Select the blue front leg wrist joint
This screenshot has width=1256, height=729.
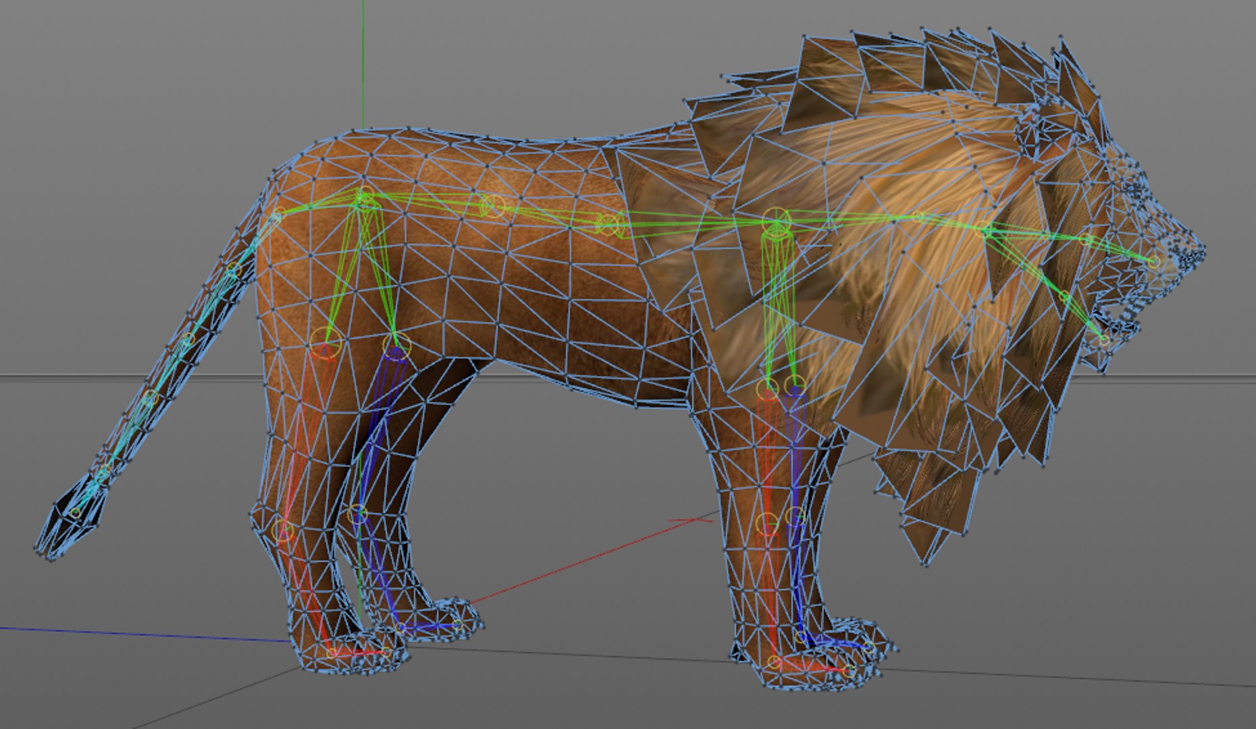coord(795,518)
